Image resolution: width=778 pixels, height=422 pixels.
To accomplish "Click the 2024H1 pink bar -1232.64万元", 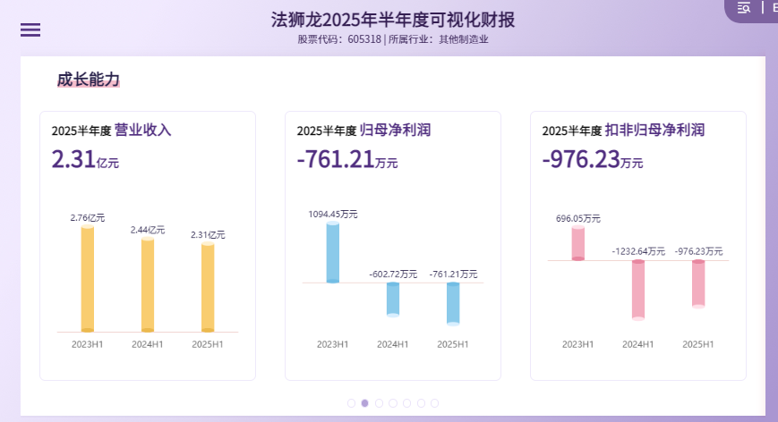I will pyautogui.click(x=638, y=289).
